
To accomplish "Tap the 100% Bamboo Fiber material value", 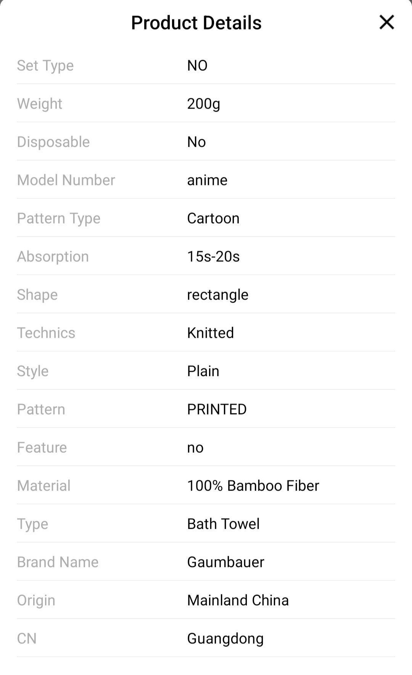I will click(253, 486).
